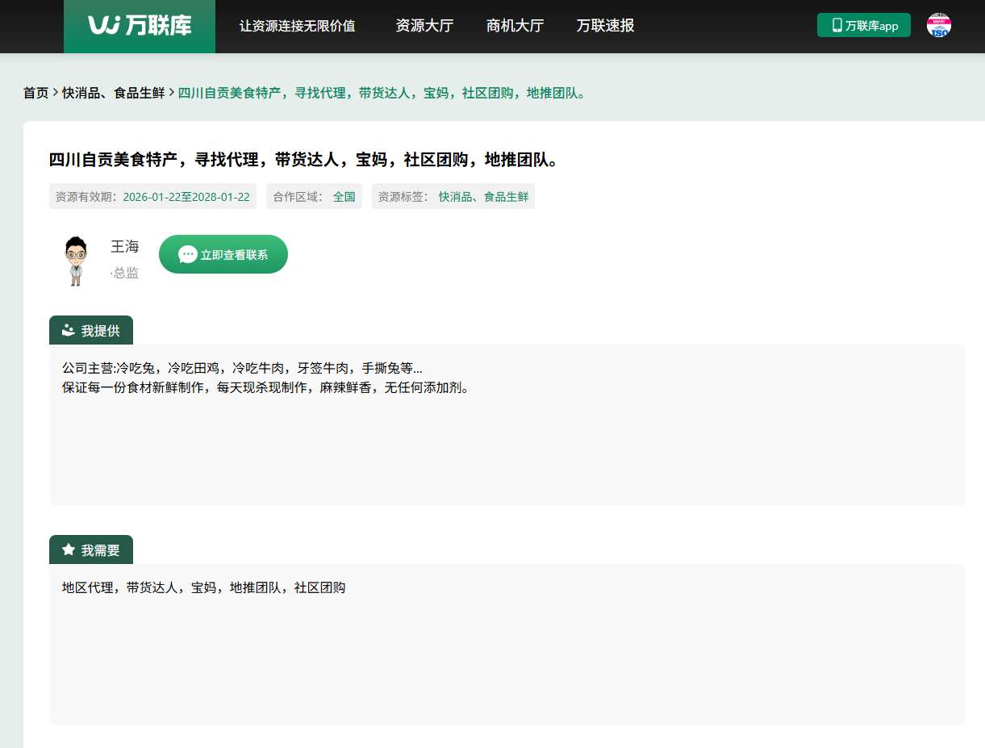
Task: Click the name 王海
Action: pyautogui.click(x=124, y=246)
